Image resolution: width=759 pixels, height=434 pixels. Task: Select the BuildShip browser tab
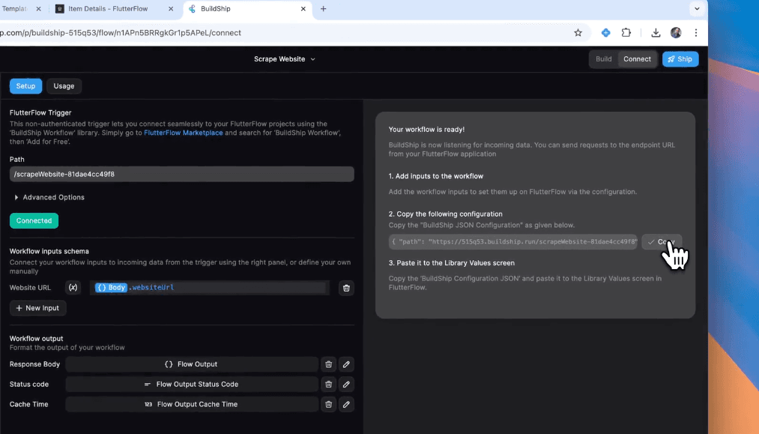tap(247, 9)
